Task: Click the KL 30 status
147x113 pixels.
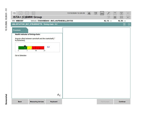Action: click(x=122, y=21)
